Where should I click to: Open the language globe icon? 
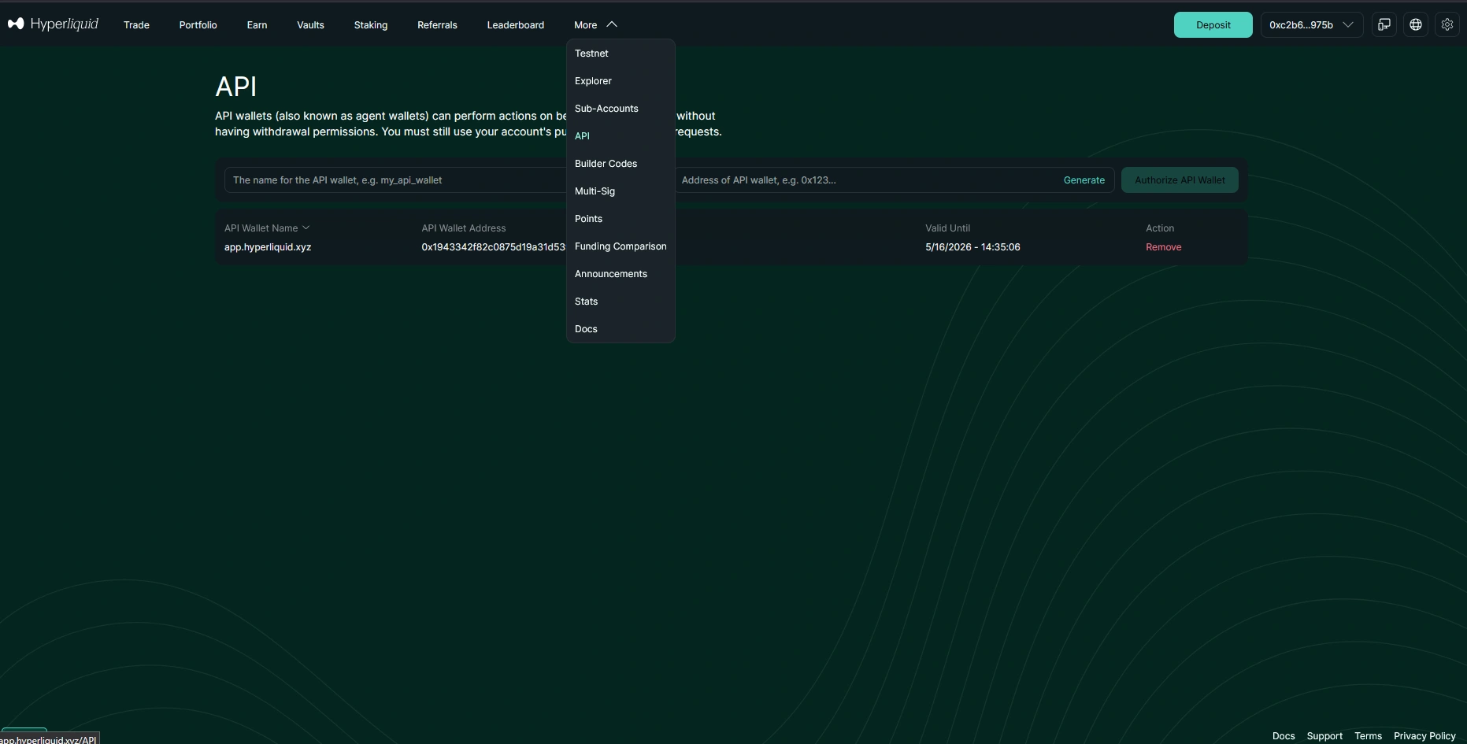tap(1416, 24)
